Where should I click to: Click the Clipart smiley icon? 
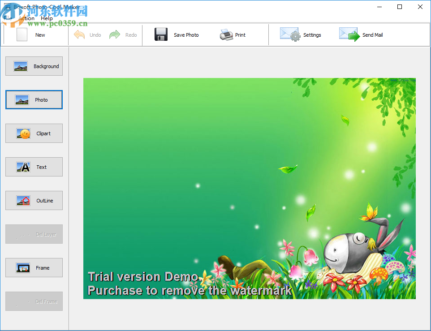coord(23,133)
